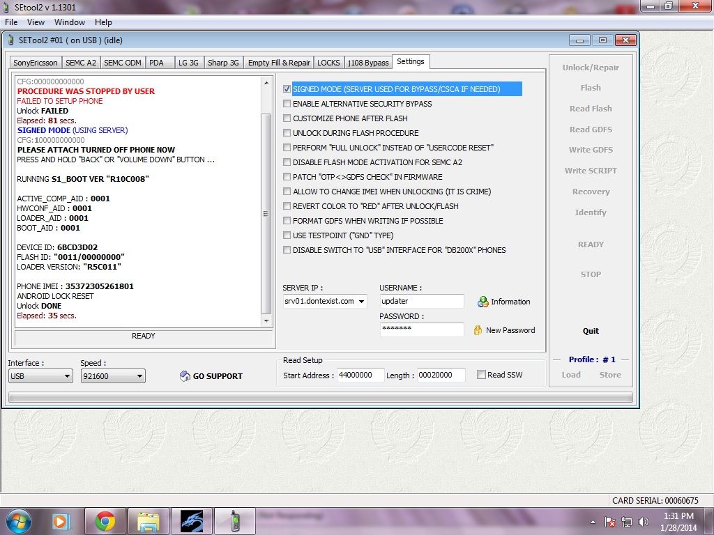
Task: Toggle PATCH OTP<>GDFS CHECK IN FIRMWARE
Action: [x=287, y=176]
